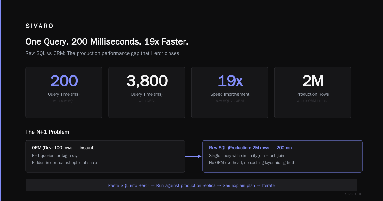Open the 2M Production Rows card
The height and width of the screenshot is (201, 383).
click(313, 93)
